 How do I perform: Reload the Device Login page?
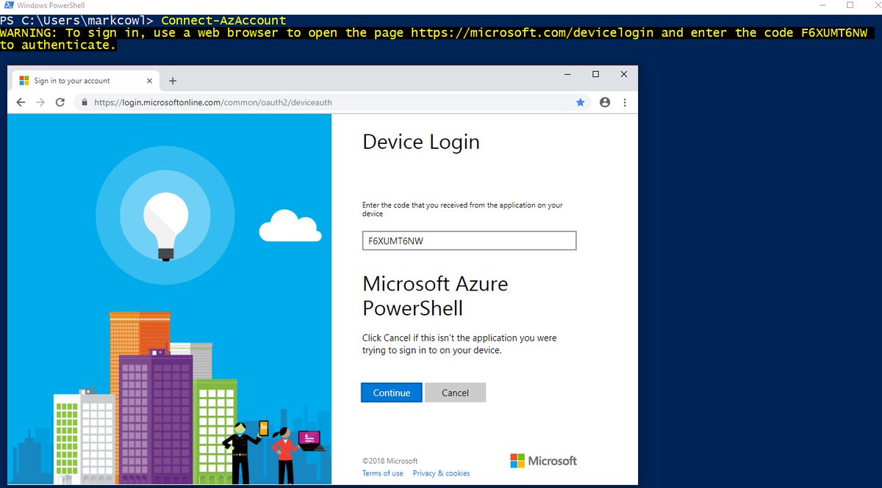[x=60, y=103]
